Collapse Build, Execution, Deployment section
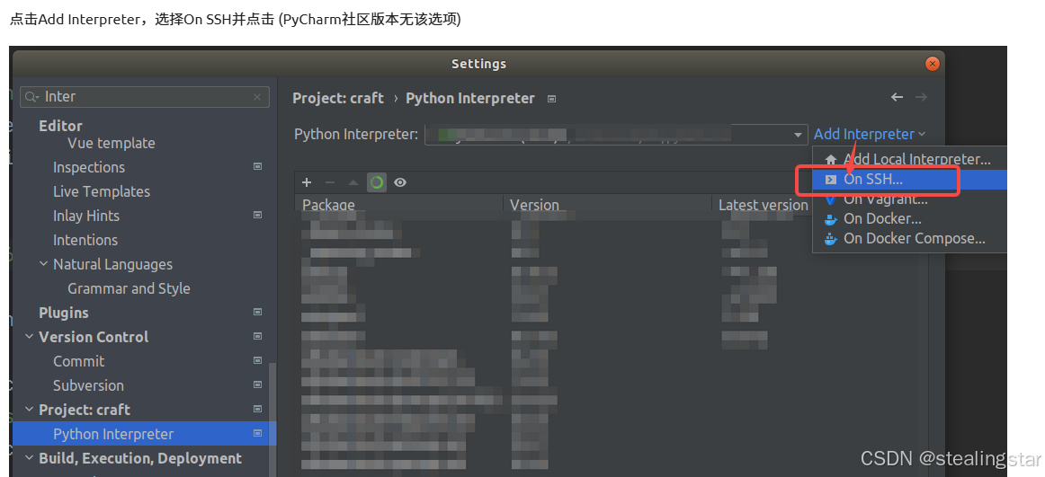This screenshot has height=477, width=1045. 30,458
